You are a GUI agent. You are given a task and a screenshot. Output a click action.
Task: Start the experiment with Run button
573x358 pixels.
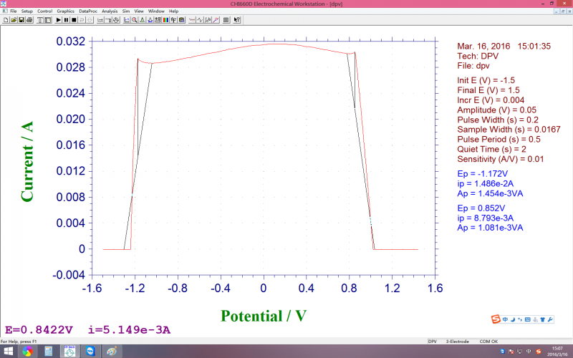59,20
